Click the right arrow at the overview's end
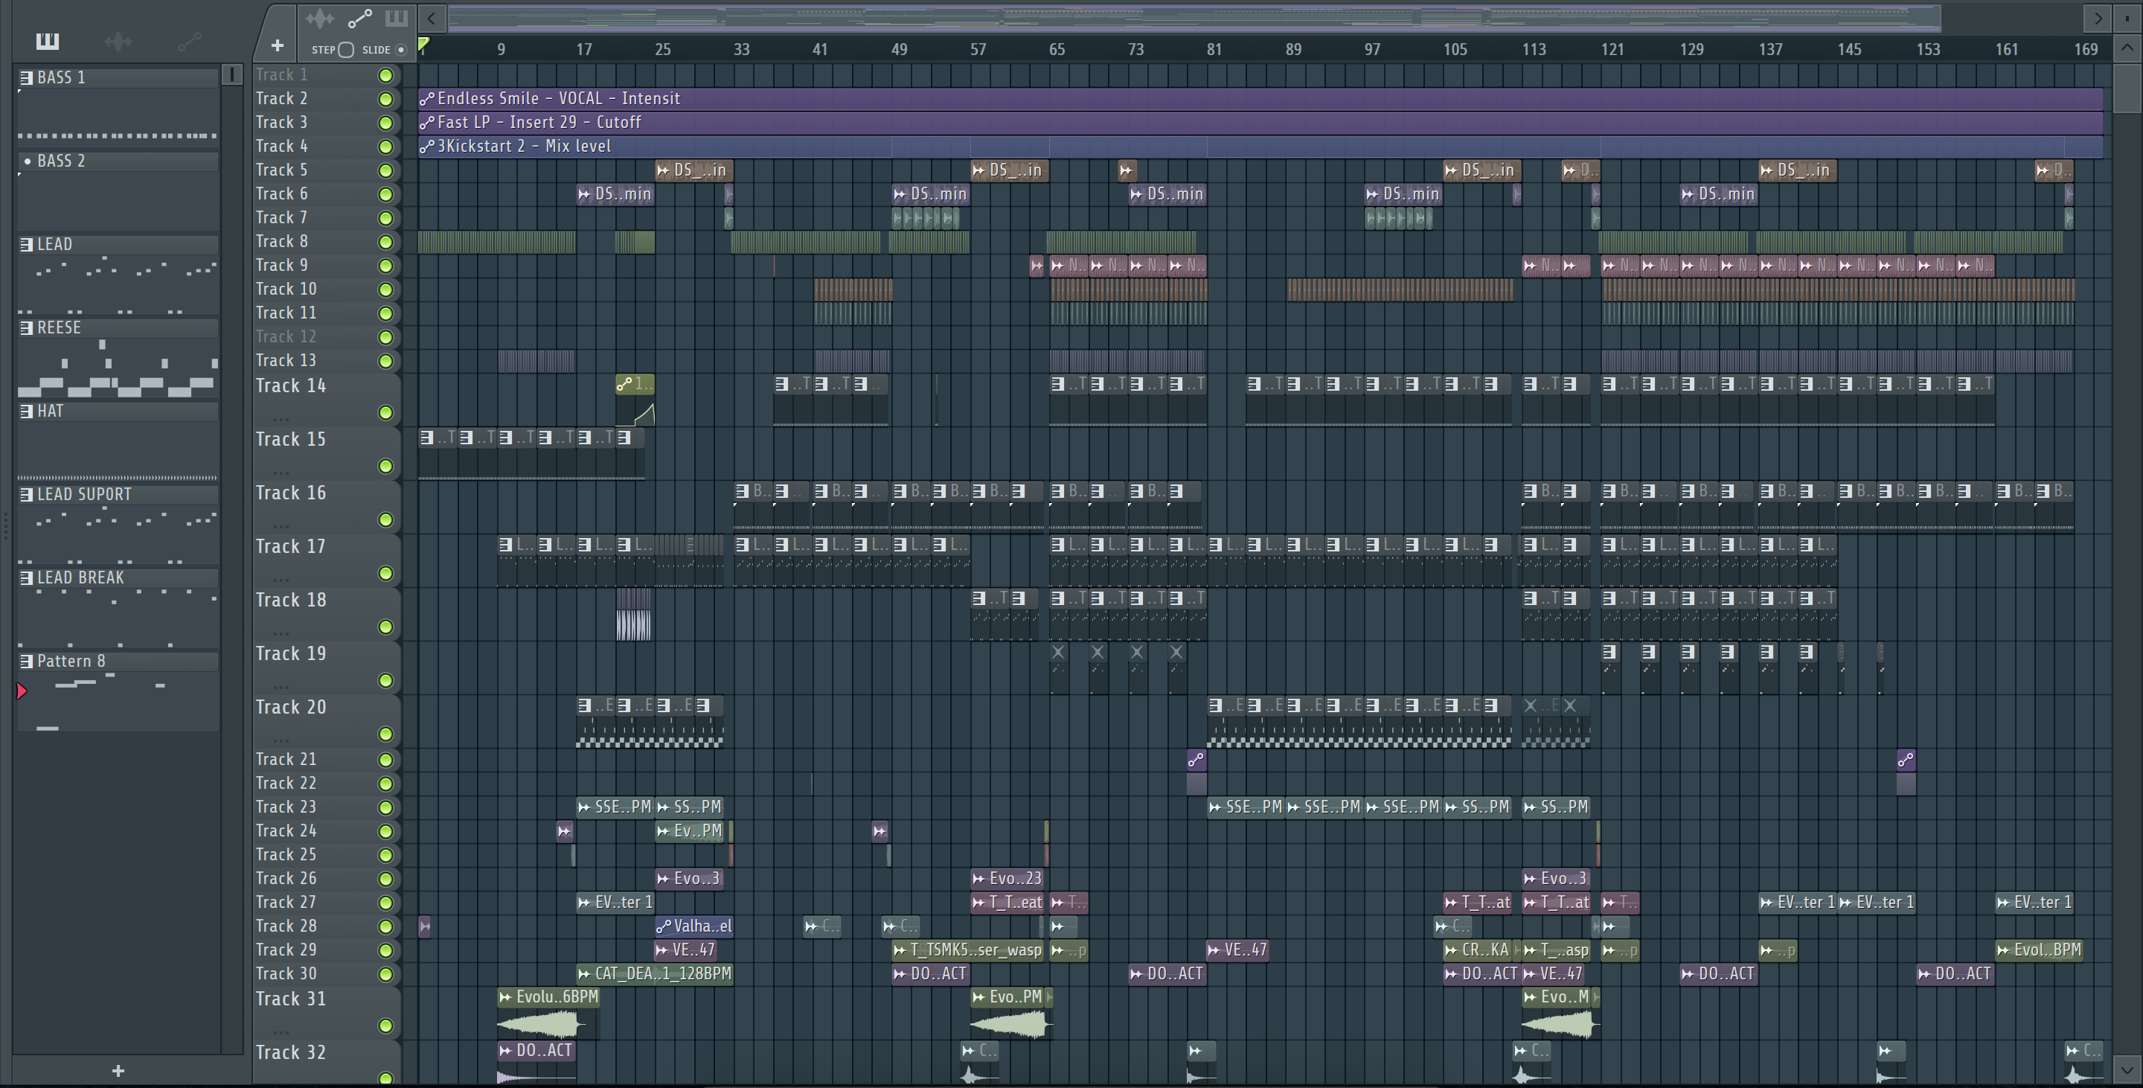The image size is (2143, 1088). 2098,17
